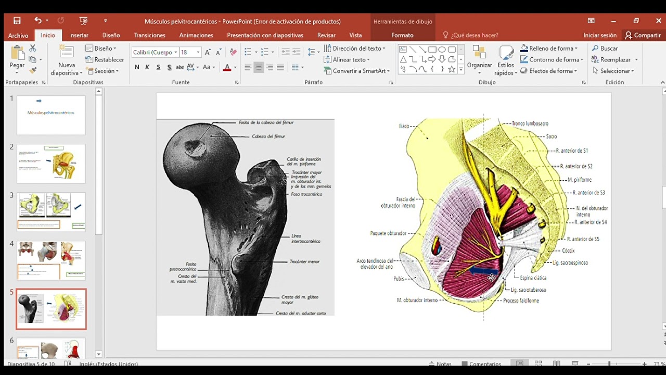Increase the list indent level
Viewport: 666px width, 375px height.
point(297,52)
